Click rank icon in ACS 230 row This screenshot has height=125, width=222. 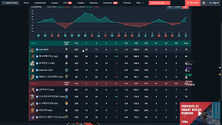tap(66, 103)
